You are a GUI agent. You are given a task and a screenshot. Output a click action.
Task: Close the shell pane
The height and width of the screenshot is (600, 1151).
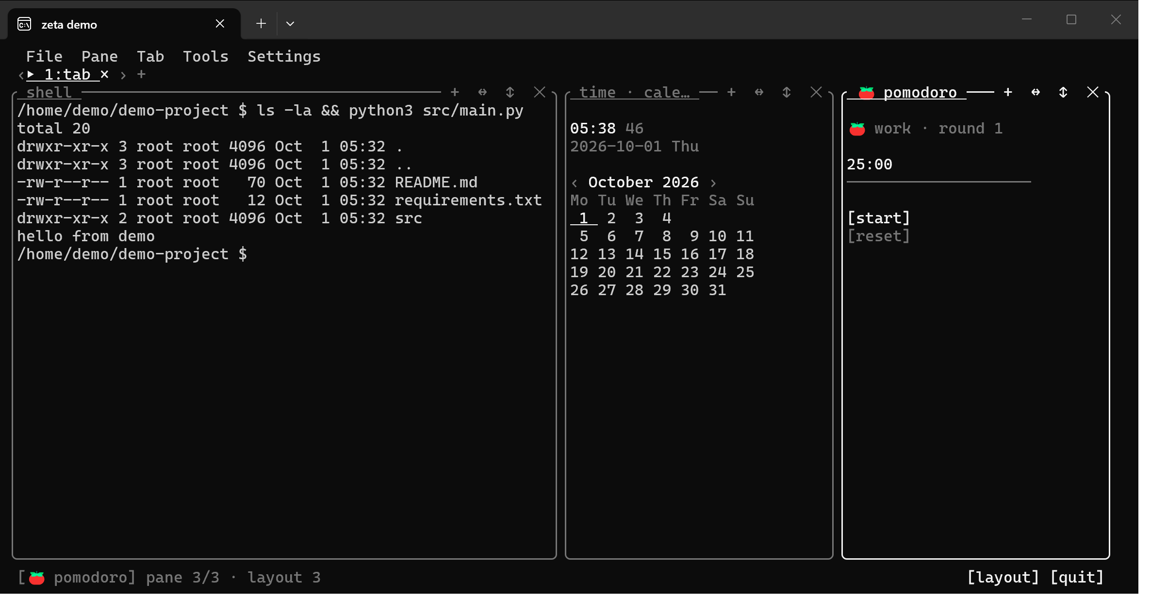click(540, 92)
